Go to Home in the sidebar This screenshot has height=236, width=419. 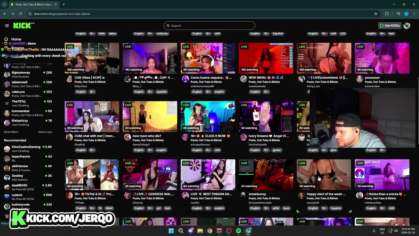(16, 39)
